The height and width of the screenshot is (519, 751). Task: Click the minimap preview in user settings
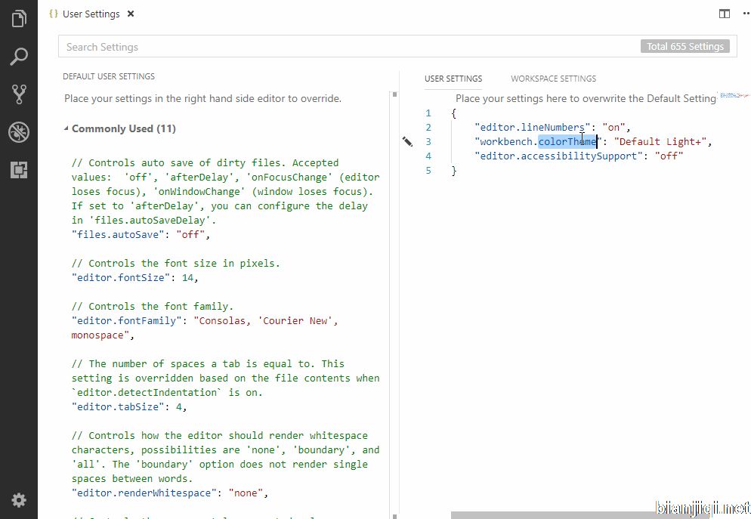click(x=733, y=95)
